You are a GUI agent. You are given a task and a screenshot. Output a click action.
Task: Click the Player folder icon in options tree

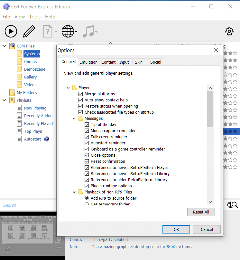click(x=75, y=88)
